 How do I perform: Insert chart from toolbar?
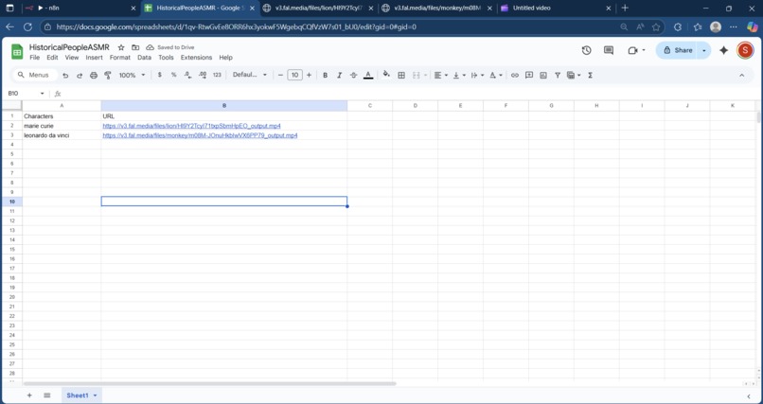(543, 76)
